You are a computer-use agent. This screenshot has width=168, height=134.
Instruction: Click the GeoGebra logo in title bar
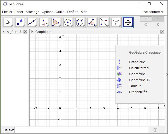pos(5,4)
